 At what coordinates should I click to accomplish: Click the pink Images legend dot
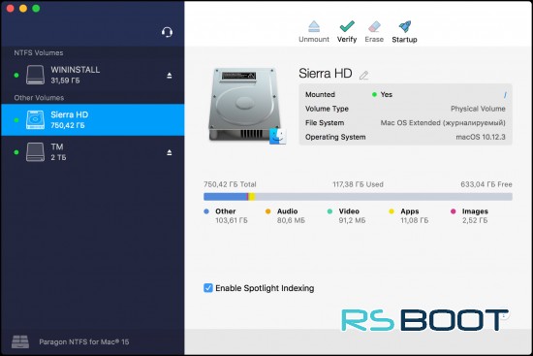pos(454,211)
